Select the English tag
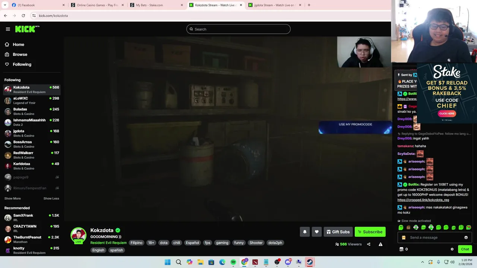477x268 pixels. pyautogui.click(x=98, y=250)
